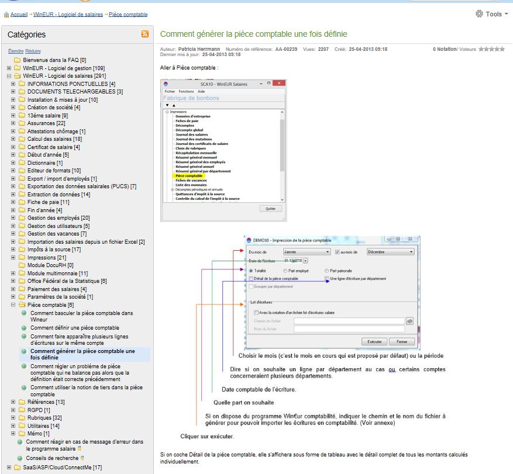513x474 pixels.
Task: Click the folder icon beside Mémo [1]
Action: (22, 434)
